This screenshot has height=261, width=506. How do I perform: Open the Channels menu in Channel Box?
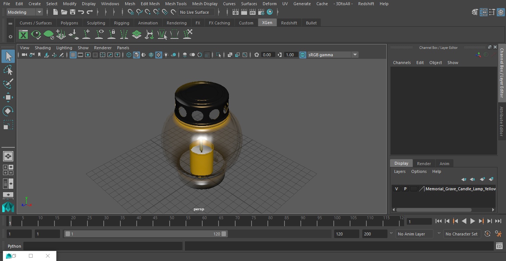[402, 63]
